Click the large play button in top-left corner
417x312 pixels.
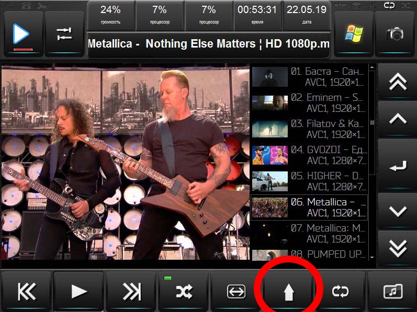21,33
